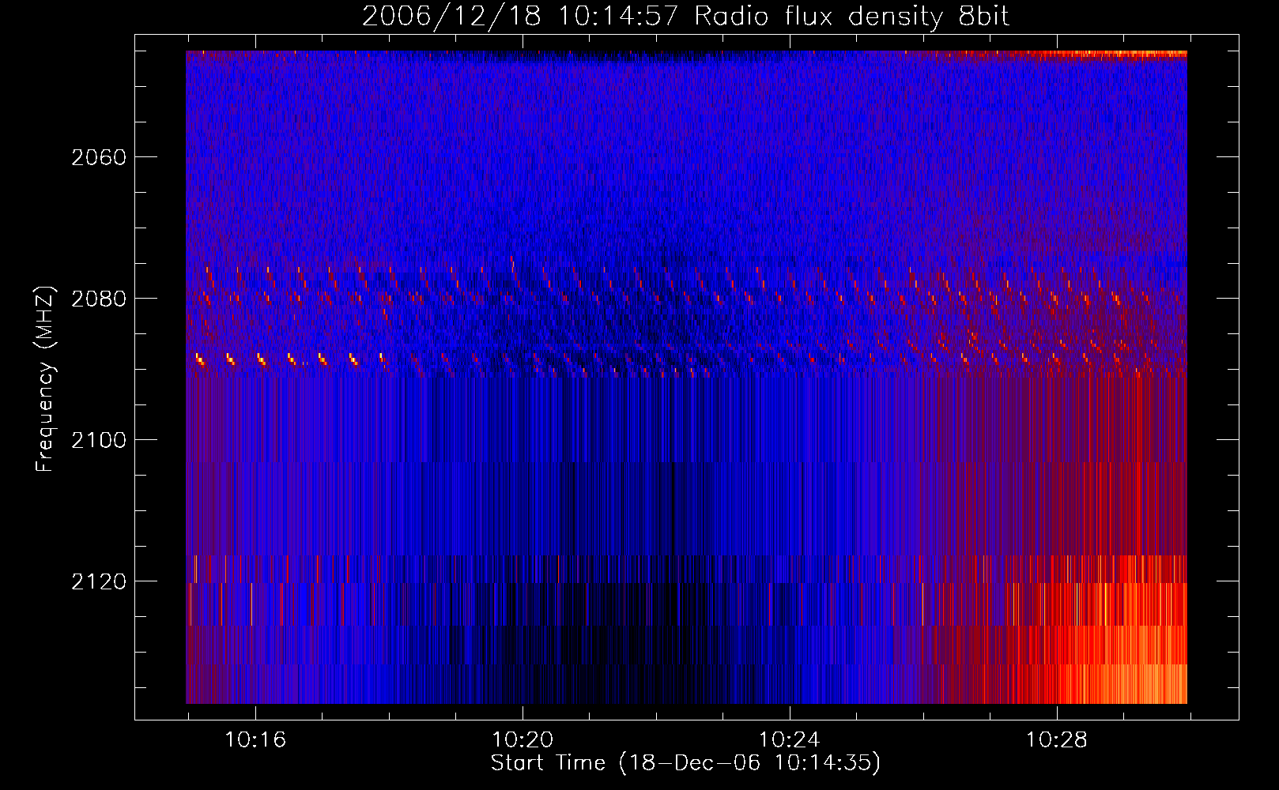Viewport: 1279px width, 790px height.
Task: Click the 10:28 time axis label
Action: 1057,739
